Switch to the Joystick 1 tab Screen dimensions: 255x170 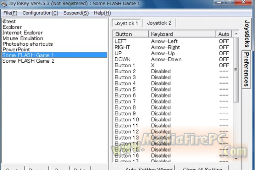click(x=126, y=23)
